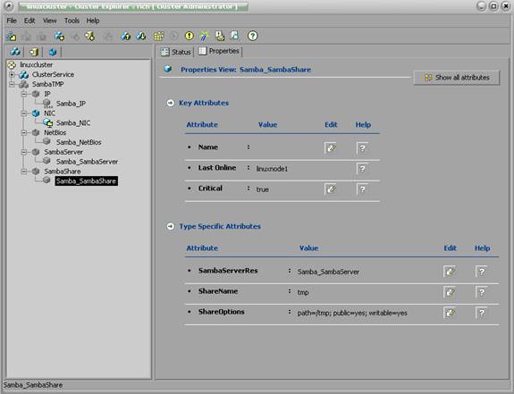Switch to the Status tab

pos(176,52)
